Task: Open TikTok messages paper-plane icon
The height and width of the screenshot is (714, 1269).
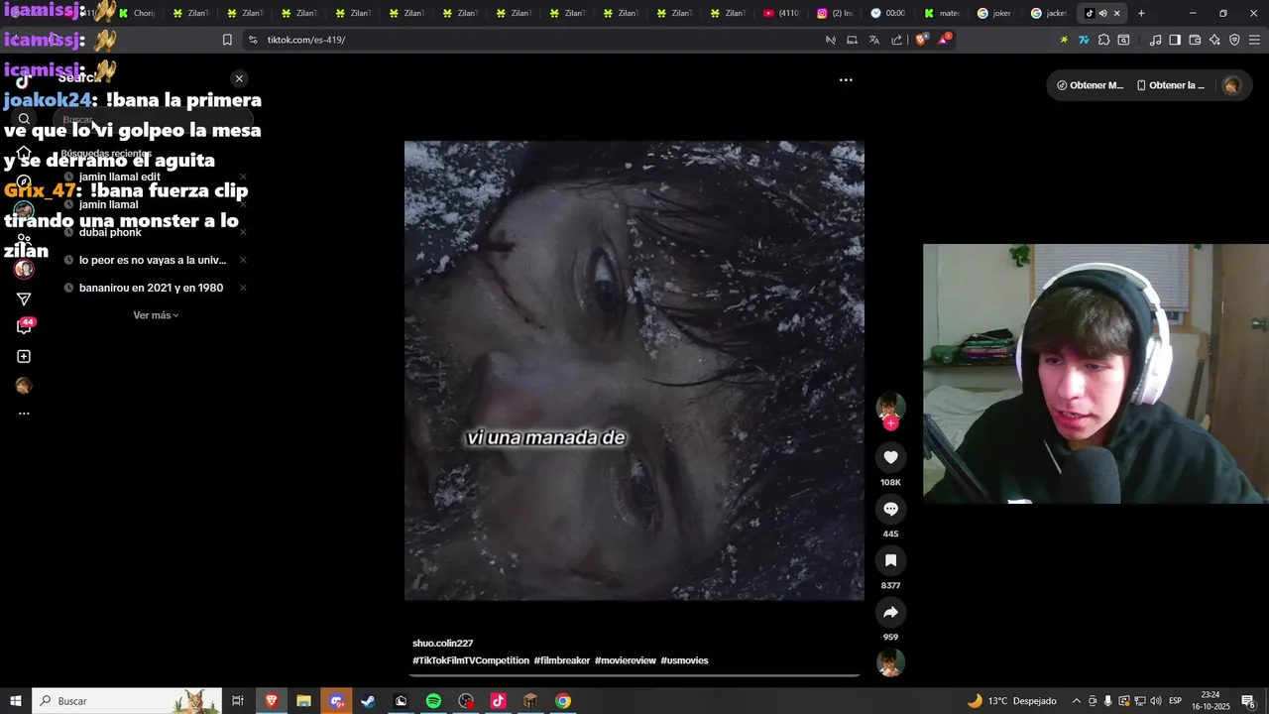Action: (24, 298)
